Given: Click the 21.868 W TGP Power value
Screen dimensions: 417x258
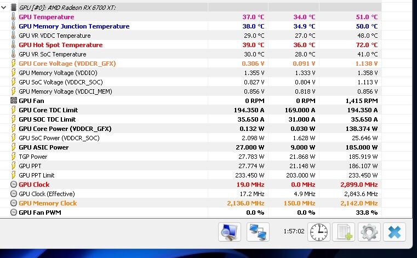Looking at the screenshot, I should [302, 157].
